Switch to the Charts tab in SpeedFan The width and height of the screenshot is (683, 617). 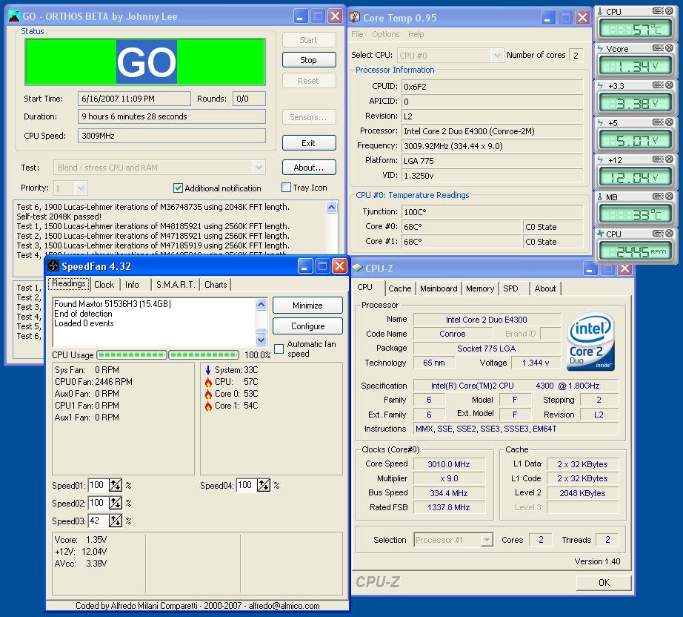(x=216, y=284)
